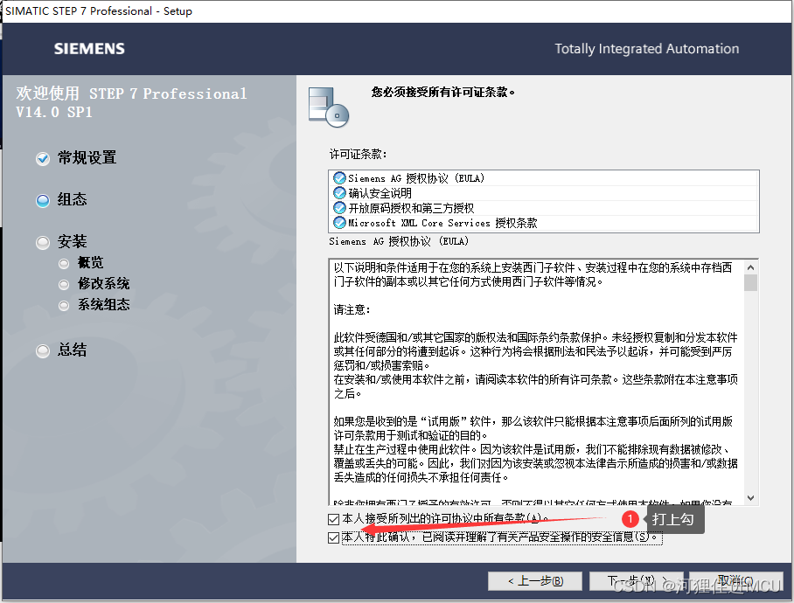Go to the 安装 step
The height and width of the screenshot is (603, 794).
(72, 241)
